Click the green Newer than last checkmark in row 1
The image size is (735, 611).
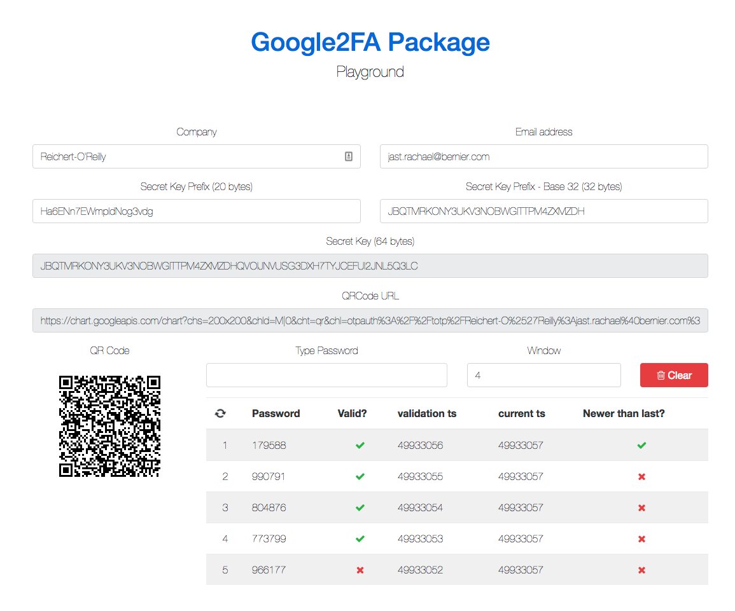tap(641, 446)
